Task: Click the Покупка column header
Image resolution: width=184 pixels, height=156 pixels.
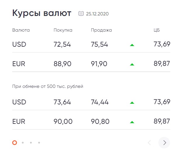Action: point(63,30)
